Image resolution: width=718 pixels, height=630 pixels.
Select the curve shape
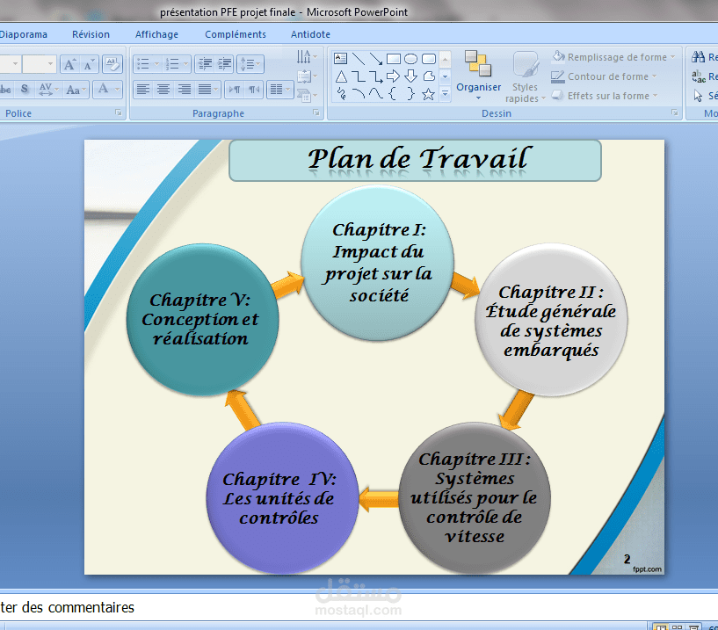376,94
